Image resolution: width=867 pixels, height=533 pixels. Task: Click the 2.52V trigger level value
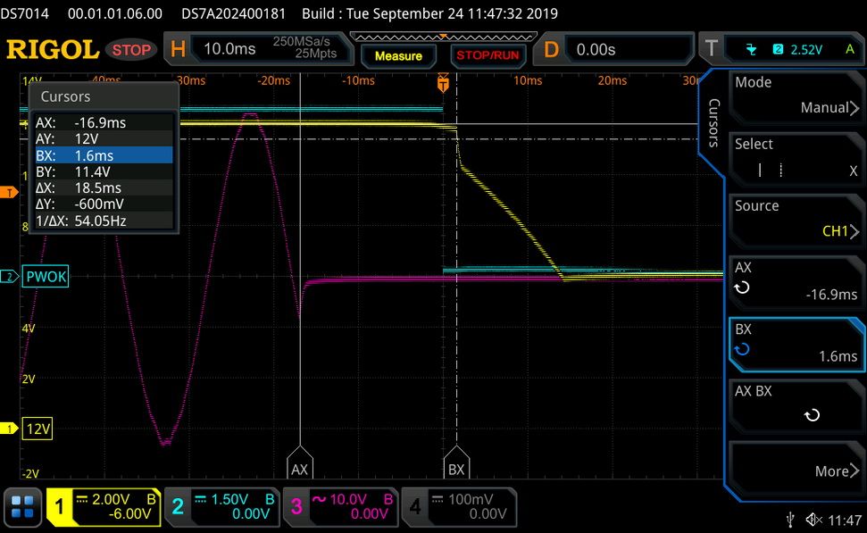pyautogui.click(x=806, y=50)
